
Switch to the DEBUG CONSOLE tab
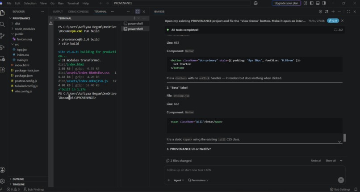point(78,12)
